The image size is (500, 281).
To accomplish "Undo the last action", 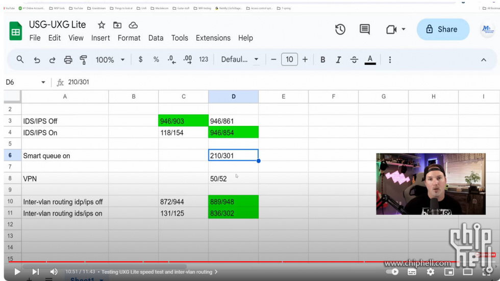I will pyautogui.click(x=37, y=60).
